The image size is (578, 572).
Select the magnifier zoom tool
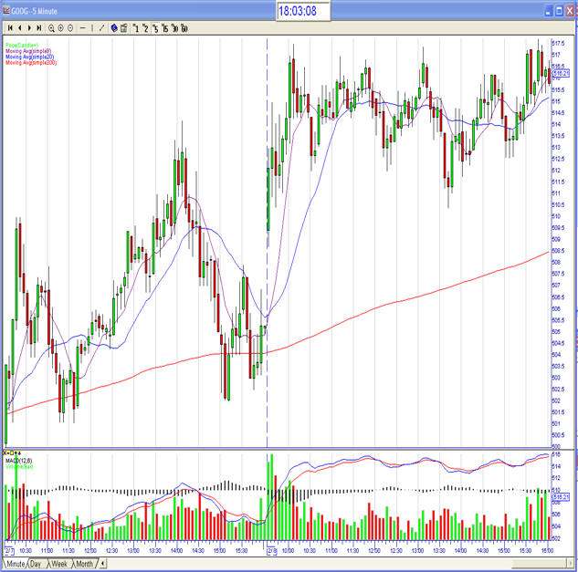point(51,28)
